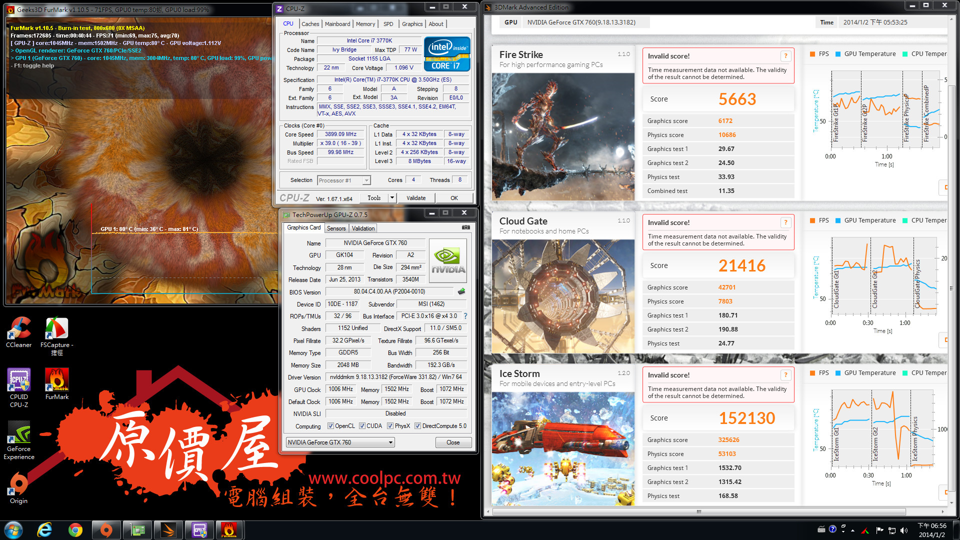The width and height of the screenshot is (960, 540).
Task: Switch to the Mainboard tab in CPU-Z
Action: pyautogui.click(x=337, y=24)
